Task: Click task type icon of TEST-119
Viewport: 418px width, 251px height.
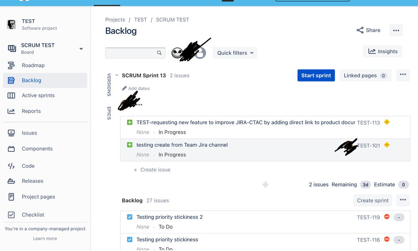Action: click(130, 217)
